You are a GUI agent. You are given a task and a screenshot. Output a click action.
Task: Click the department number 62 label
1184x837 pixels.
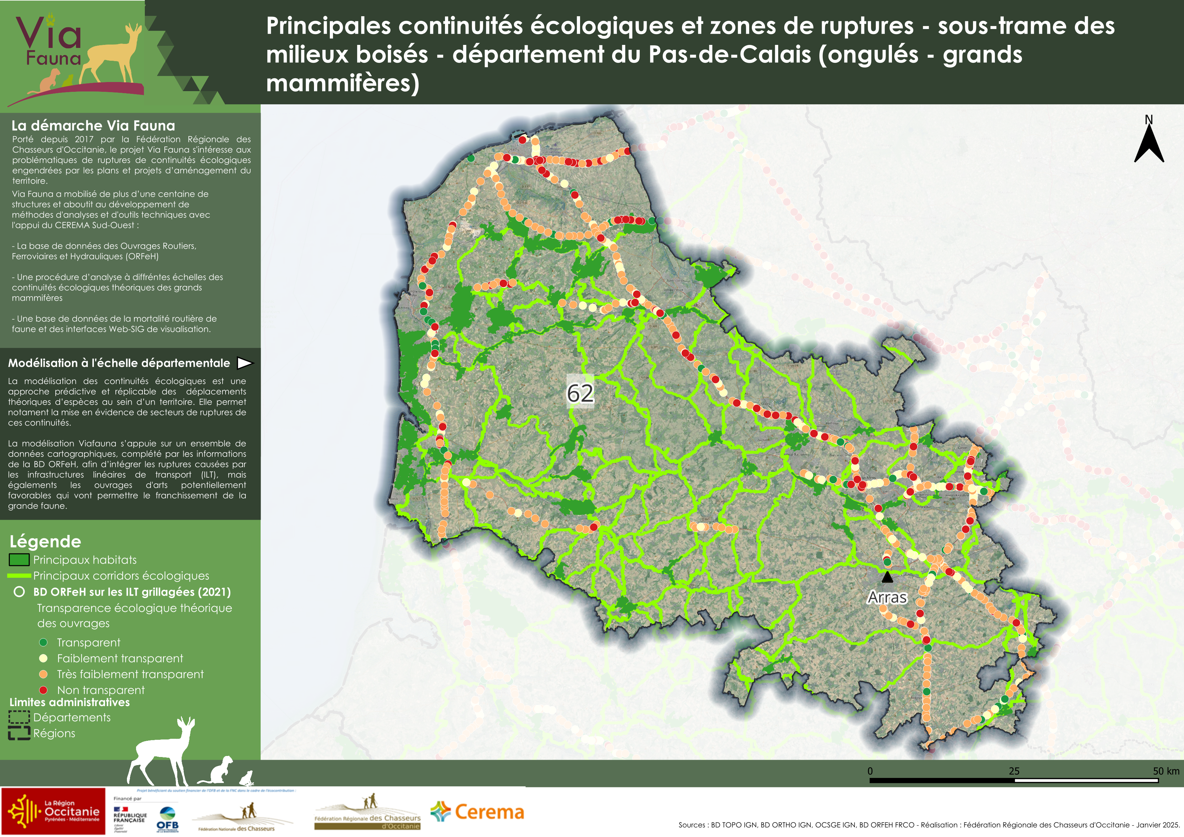[x=580, y=394]
